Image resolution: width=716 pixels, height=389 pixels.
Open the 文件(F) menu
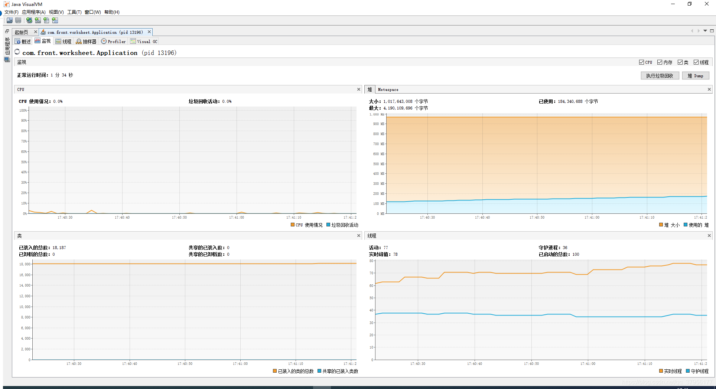(x=11, y=12)
